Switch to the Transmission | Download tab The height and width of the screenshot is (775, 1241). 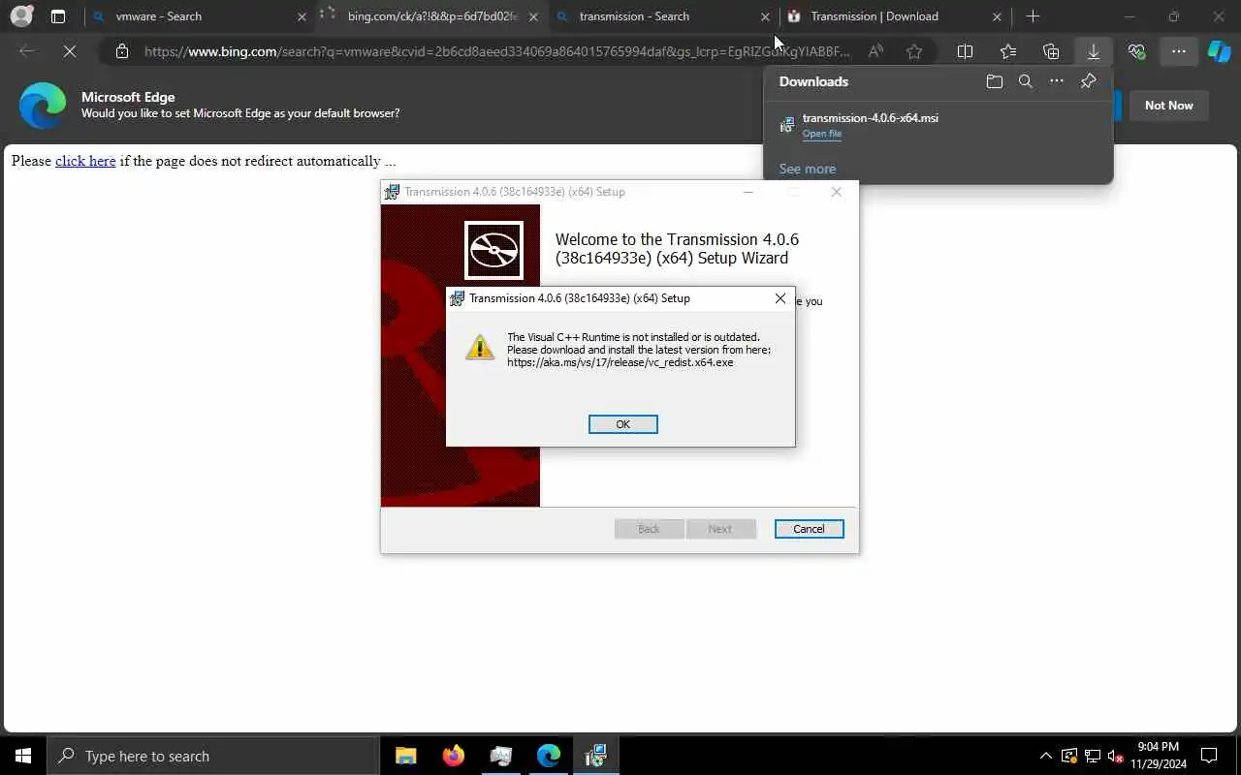tap(896, 16)
